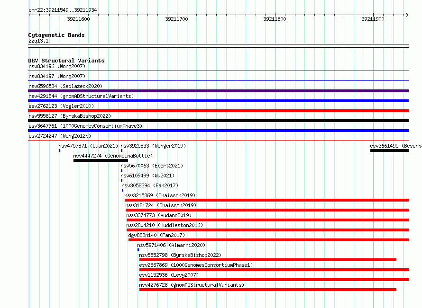Click the red bar under nsv5552798
The width and height of the screenshot is (422, 308).
coord(268,260)
